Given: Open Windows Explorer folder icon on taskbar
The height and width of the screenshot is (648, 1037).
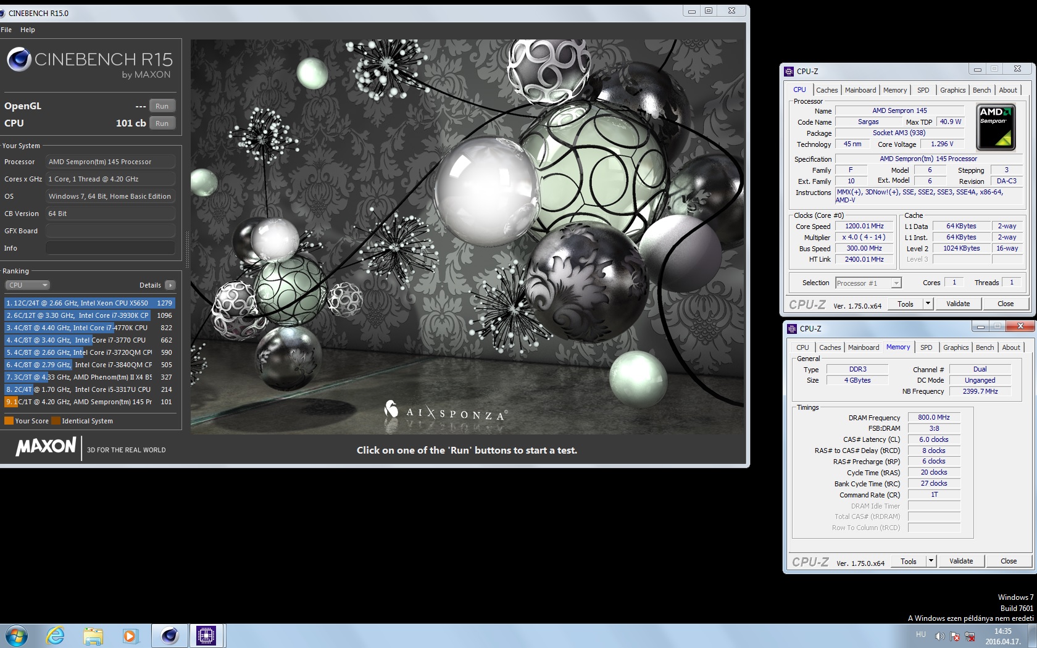Looking at the screenshot, I should click(x=93, y=636).
